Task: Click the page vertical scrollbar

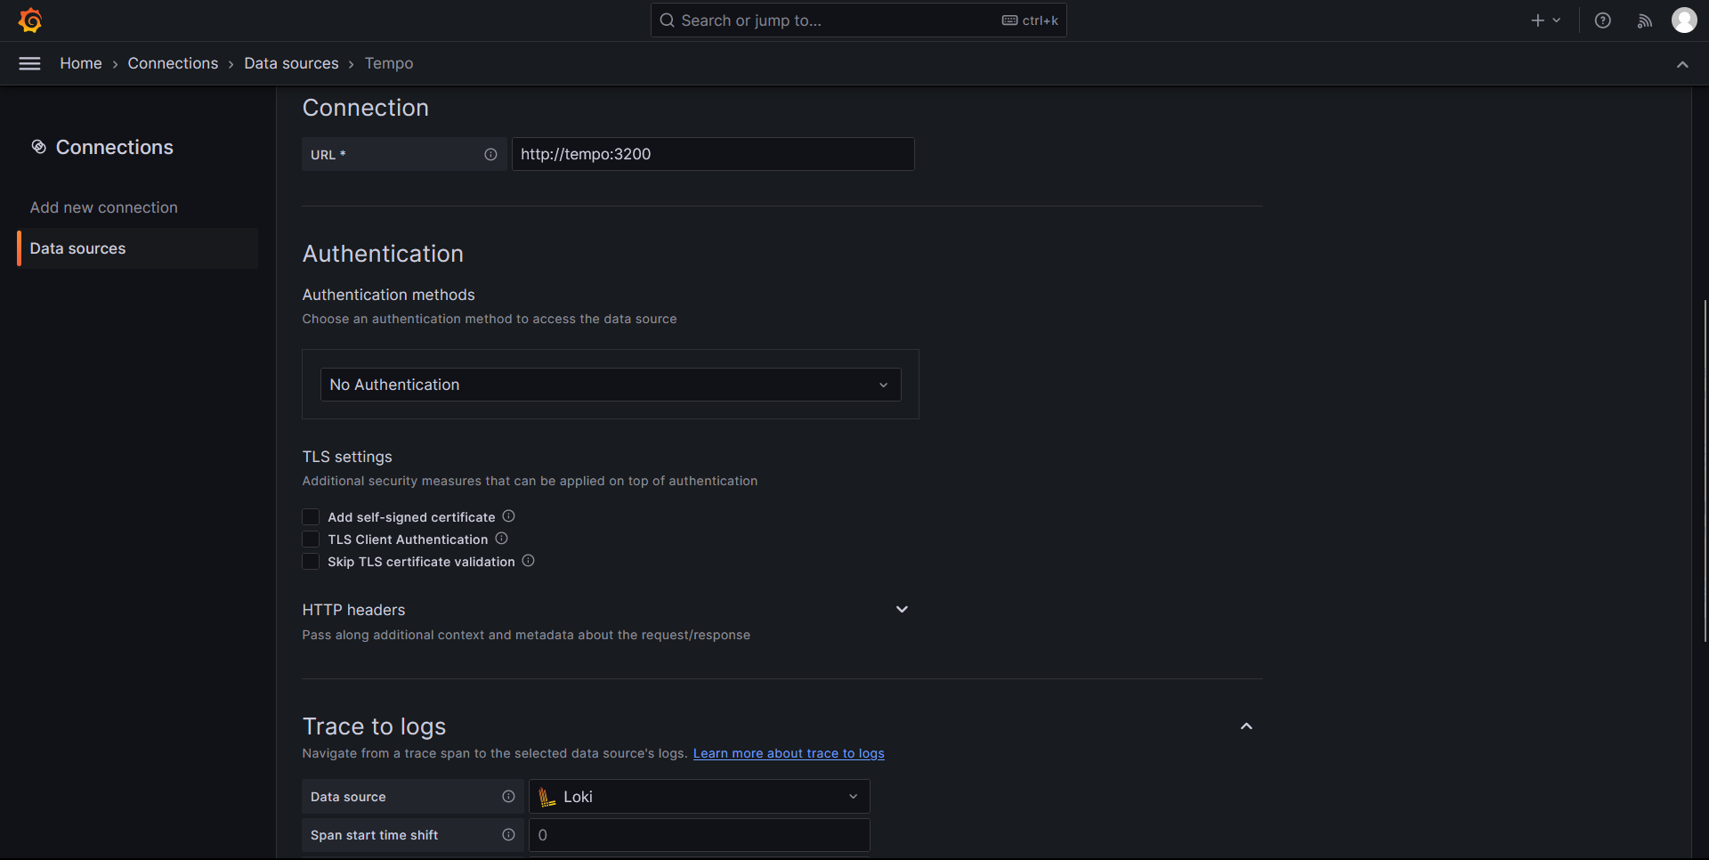Action: coord(1705,470)
